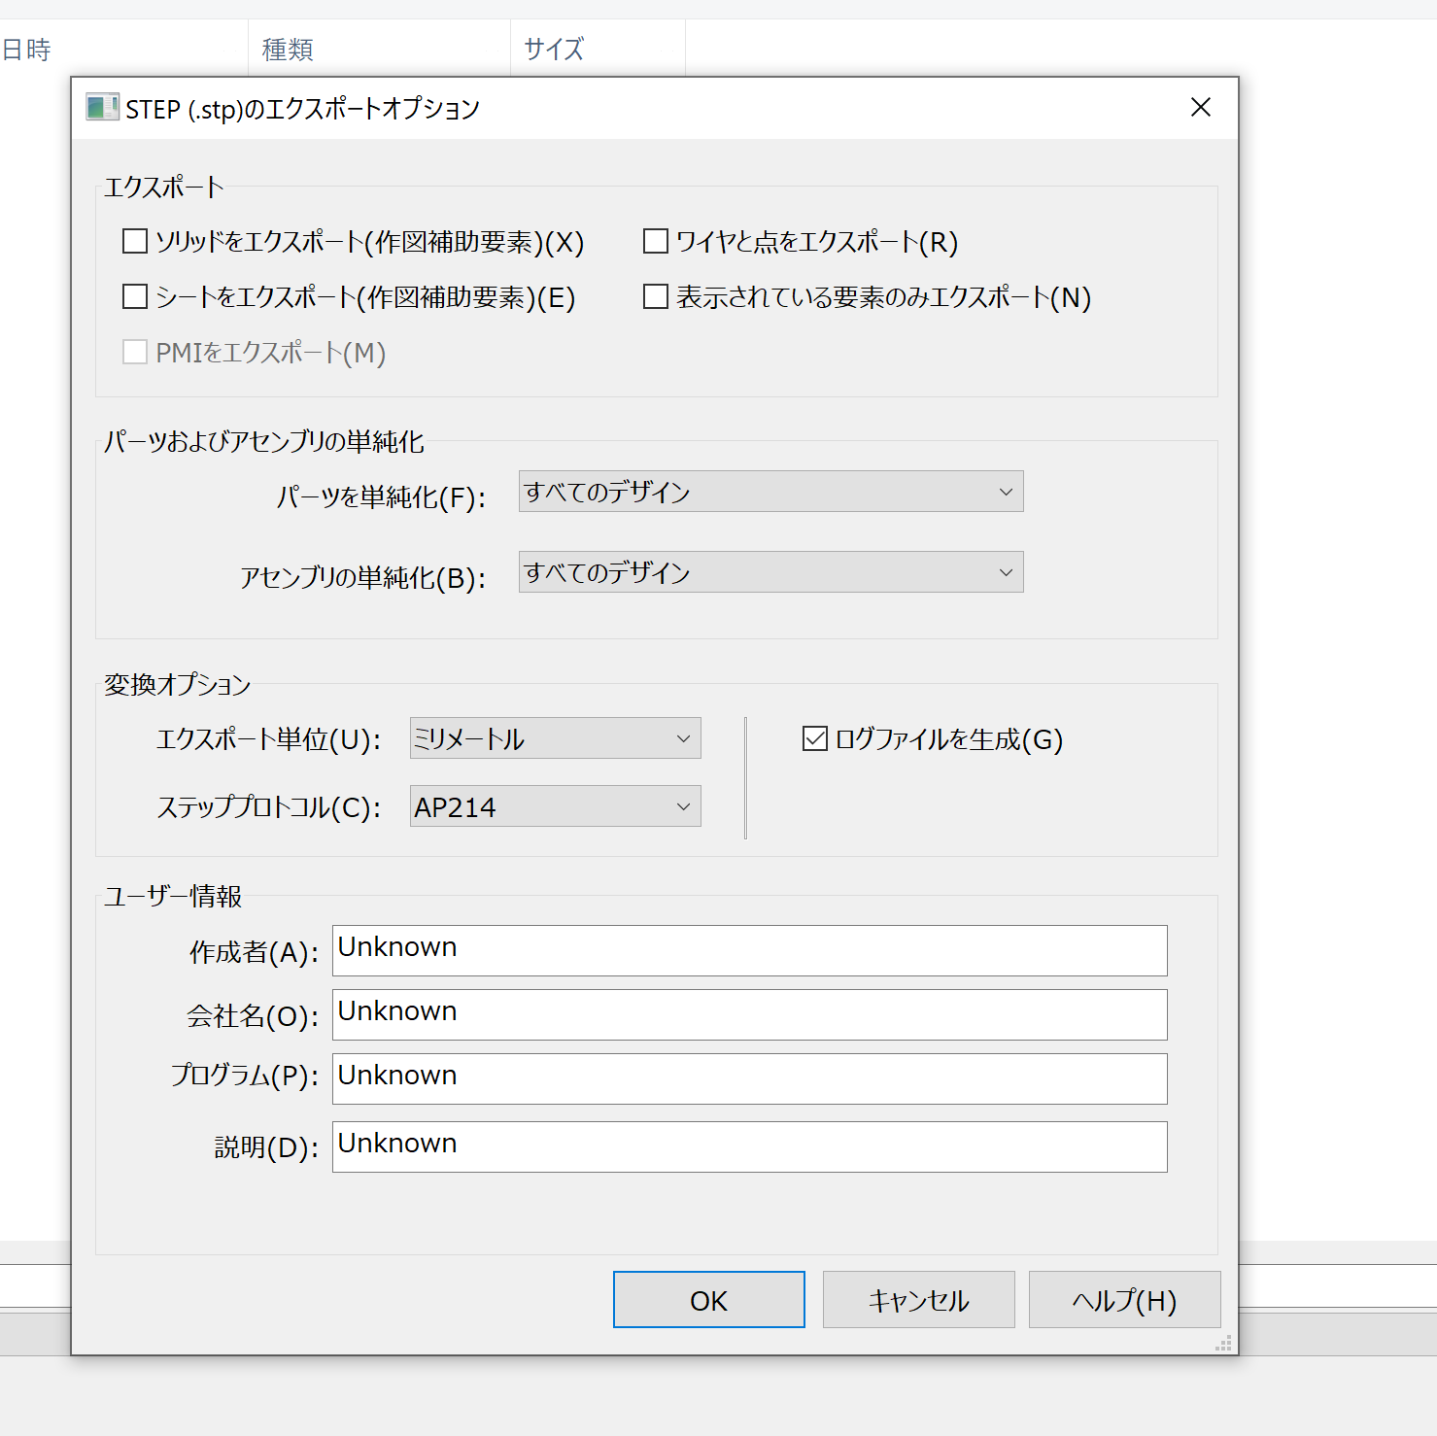The height and width of the screenshot is (1436, 1437).
Task: Open the ステッププロトコル AP214 dropdown
Action: pos(555,806)
